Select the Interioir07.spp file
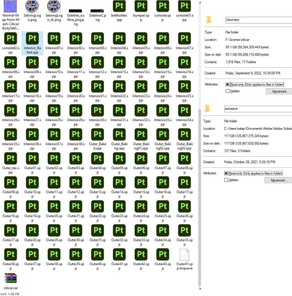 tap(184, 43)
